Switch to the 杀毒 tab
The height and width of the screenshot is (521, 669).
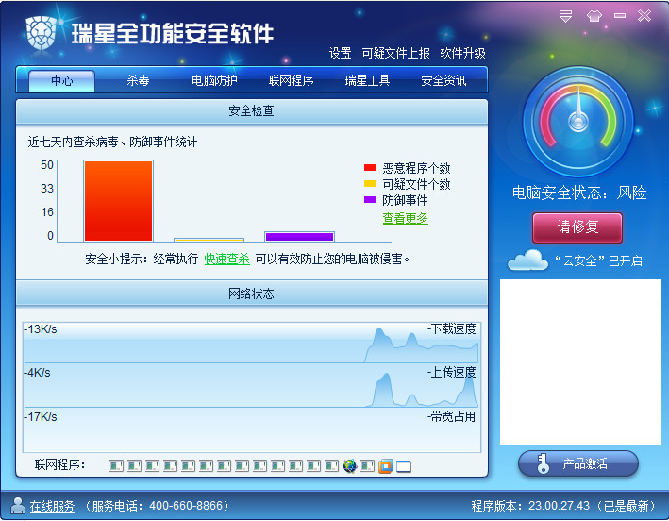click(x=139, y=80)
